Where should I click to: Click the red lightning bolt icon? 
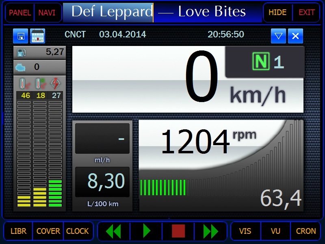[x=55, y=84]
